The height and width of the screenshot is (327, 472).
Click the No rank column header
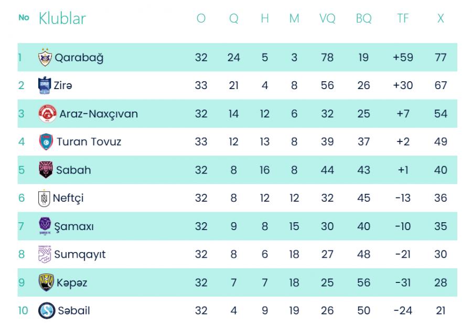click(24, 17)
